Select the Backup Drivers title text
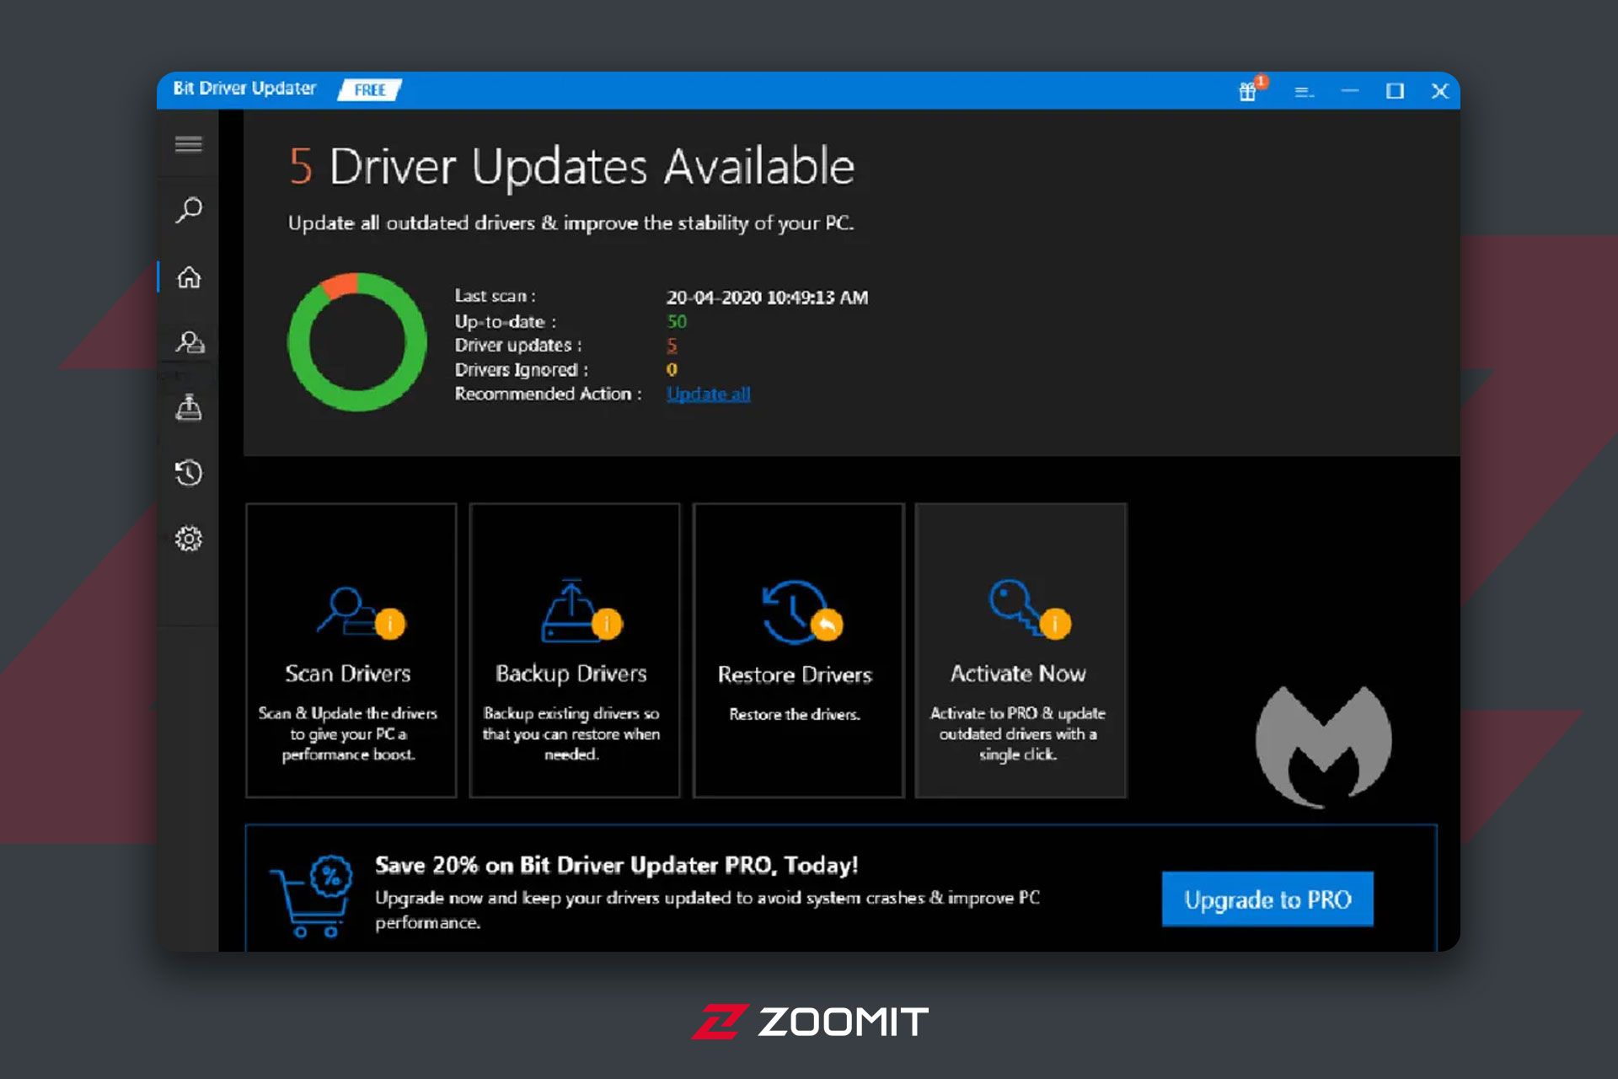 tap(571, 674)
